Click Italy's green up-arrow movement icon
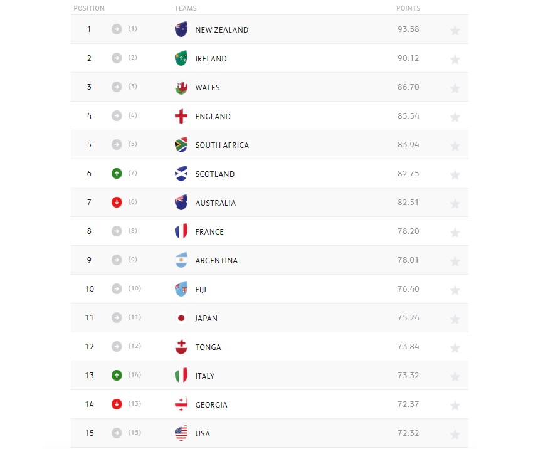Screen dimensions: 533x449 (117, 376)
